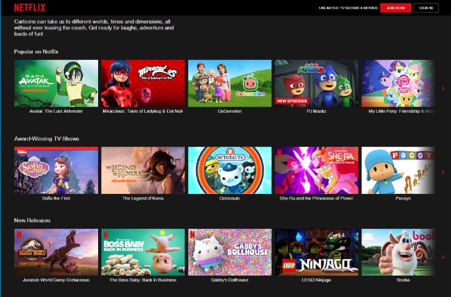Viewport: 451px width, 297px height.
Task: Open the My Little Pony thumbnail
Action: pos(398,83)
